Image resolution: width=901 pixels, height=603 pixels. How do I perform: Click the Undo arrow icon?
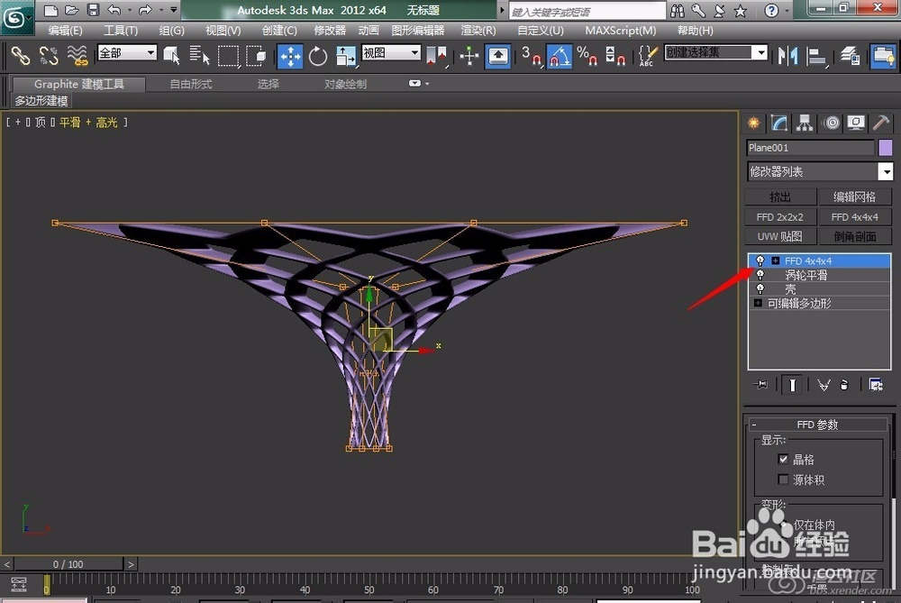coord(114,10)
